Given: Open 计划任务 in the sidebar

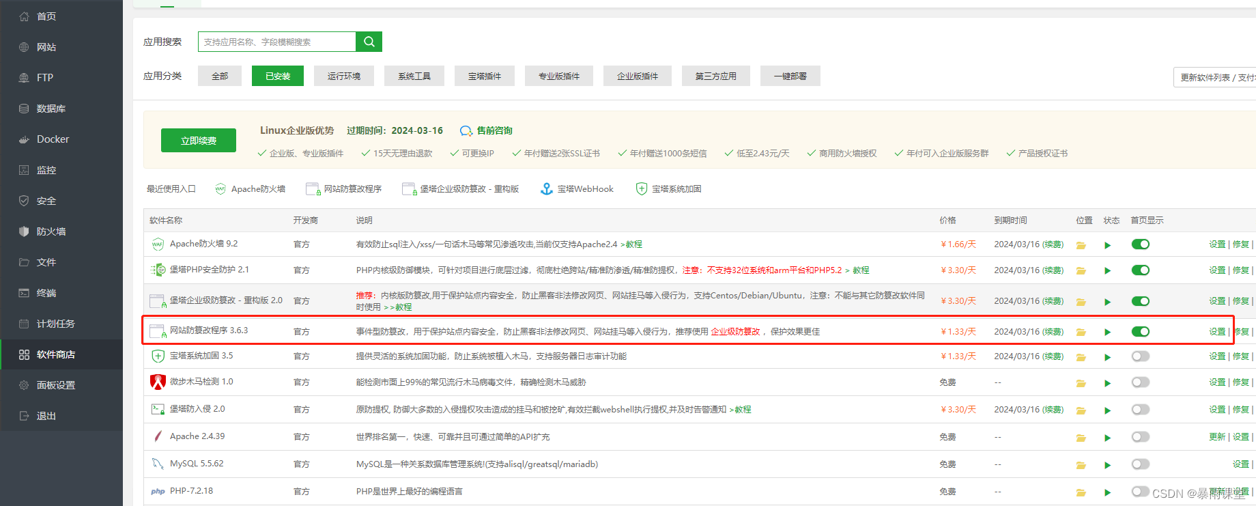Looking at the screenshot, I should tap(61, 324).
